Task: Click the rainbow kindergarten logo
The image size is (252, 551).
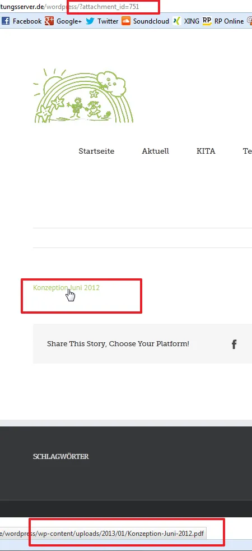Action: point(83,95)
